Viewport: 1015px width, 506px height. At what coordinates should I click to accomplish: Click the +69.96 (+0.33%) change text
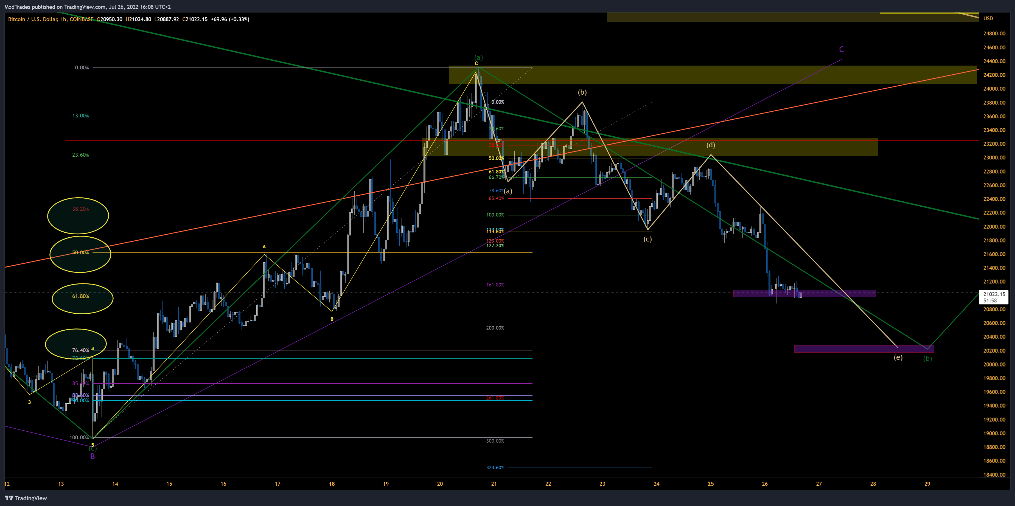(230, 19)
